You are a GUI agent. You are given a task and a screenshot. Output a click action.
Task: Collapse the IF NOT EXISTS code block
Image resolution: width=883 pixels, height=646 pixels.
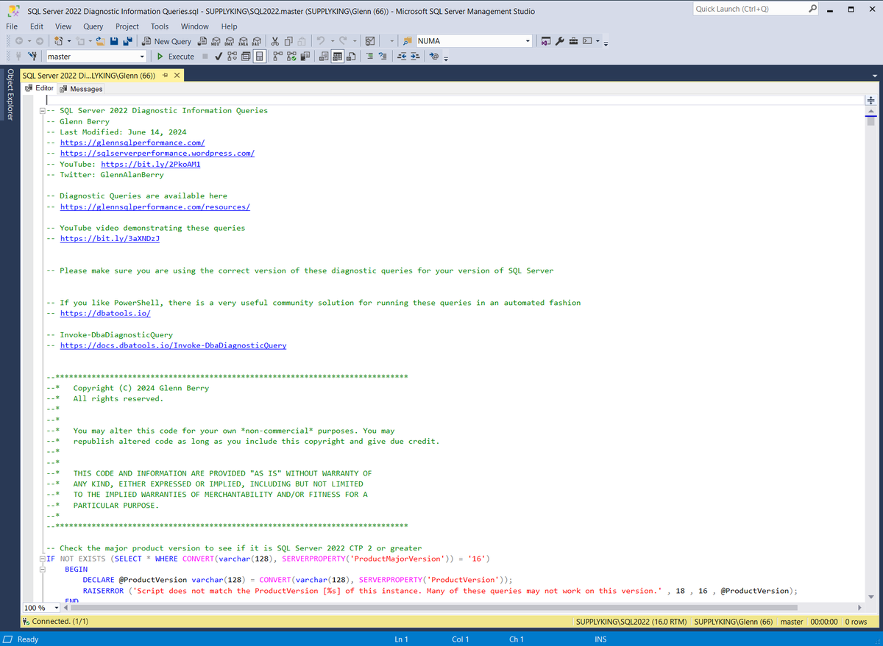(43, 559)
